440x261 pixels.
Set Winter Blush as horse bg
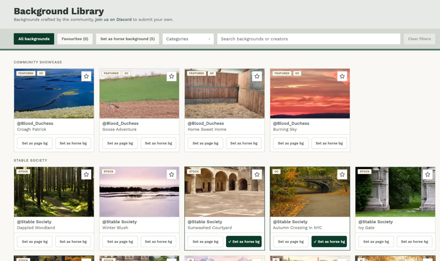158,241
